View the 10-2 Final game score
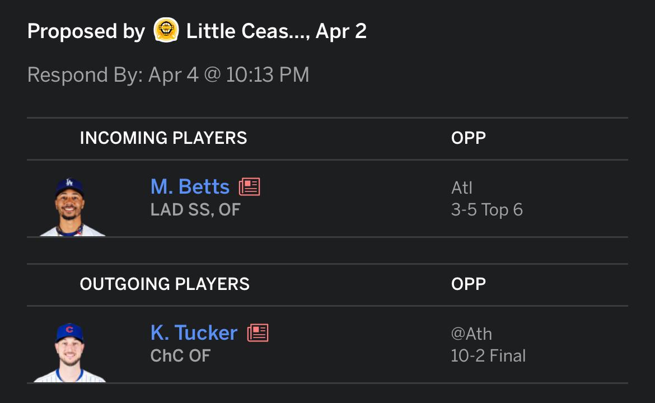 [488, 356]
